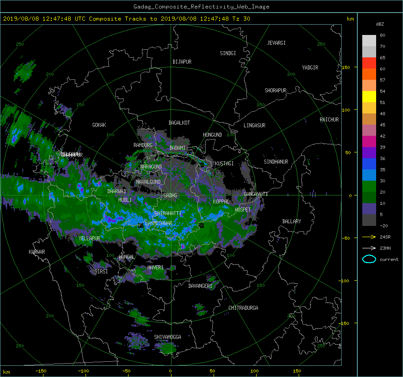The image size is (403, 377).
Task: Click the -150 mark on the bottom axis
Action: point(41,371)
